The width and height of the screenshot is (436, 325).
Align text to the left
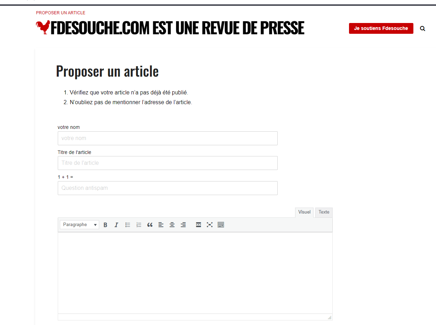tap(161, 225)
